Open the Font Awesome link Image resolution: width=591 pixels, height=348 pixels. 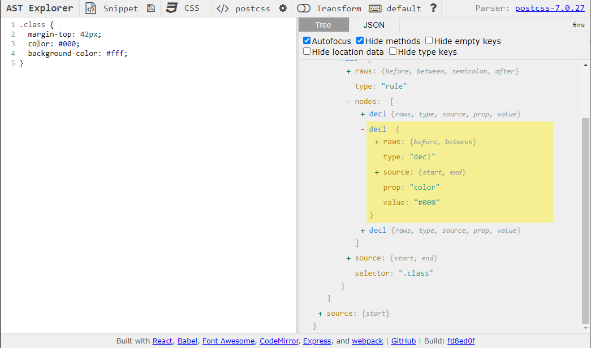point(228,341)
